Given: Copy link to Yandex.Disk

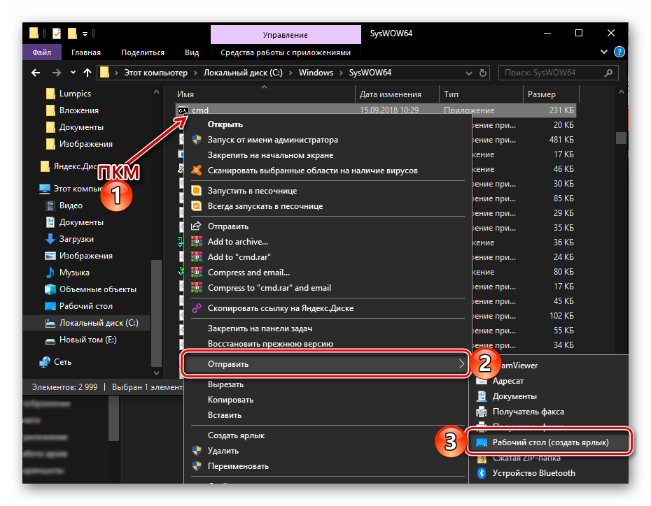Looking at the screenshot, I should click(x=280, y=308).
